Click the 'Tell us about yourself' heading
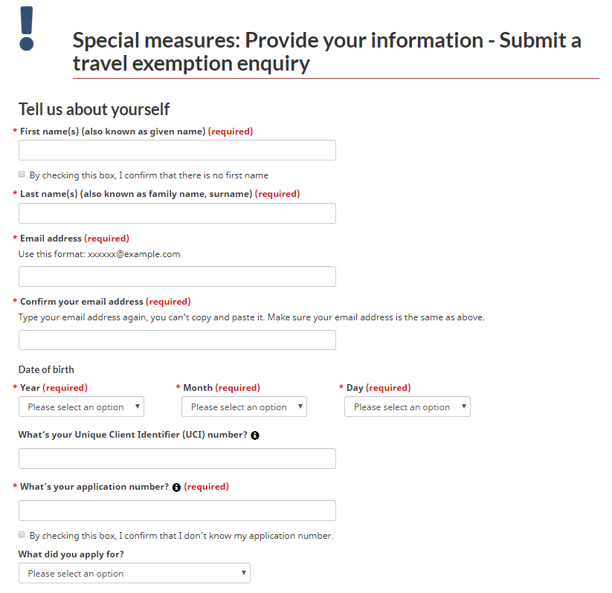Screen dimensions: 612x593 [94, 109]
